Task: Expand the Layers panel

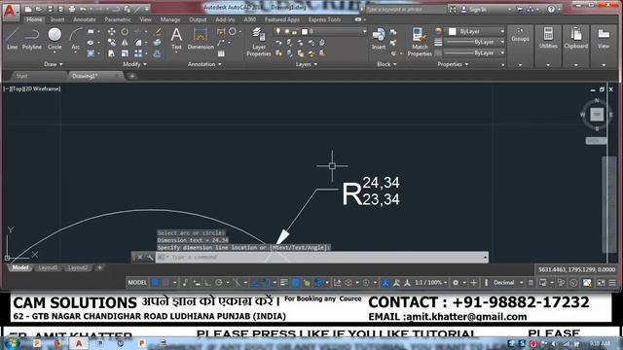Action: pos(306,64)
